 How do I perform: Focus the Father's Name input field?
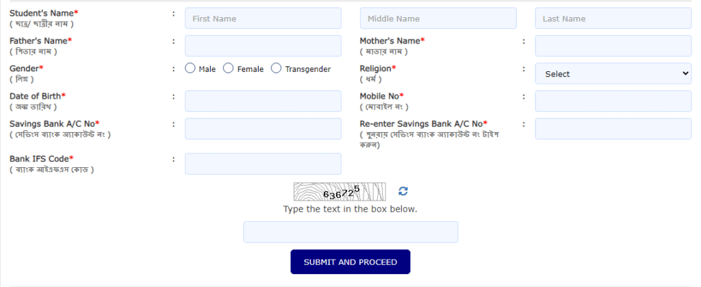coord(263,46)
